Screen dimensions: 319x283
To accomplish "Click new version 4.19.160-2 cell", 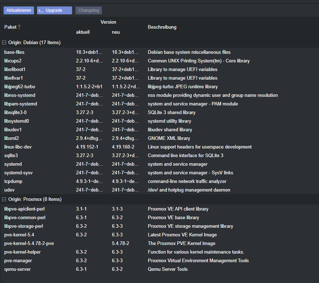I will tap(123, 147).
